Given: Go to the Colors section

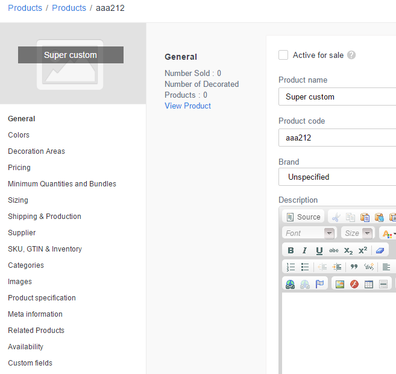Looking at the screenshot, I should [19, 135].
